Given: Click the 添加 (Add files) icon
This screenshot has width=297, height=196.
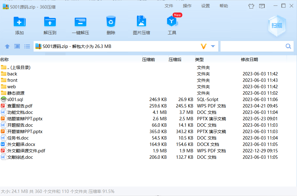Looking at the screenshot, I should pyautogui.click(x=19, y=23).
